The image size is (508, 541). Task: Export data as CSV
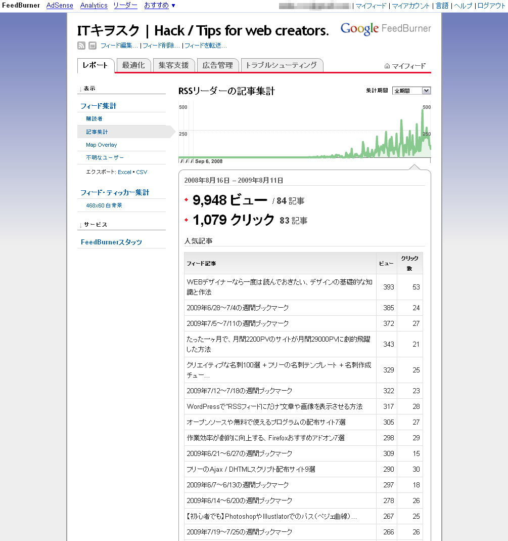pyautogui.click(x=142, y=172)
